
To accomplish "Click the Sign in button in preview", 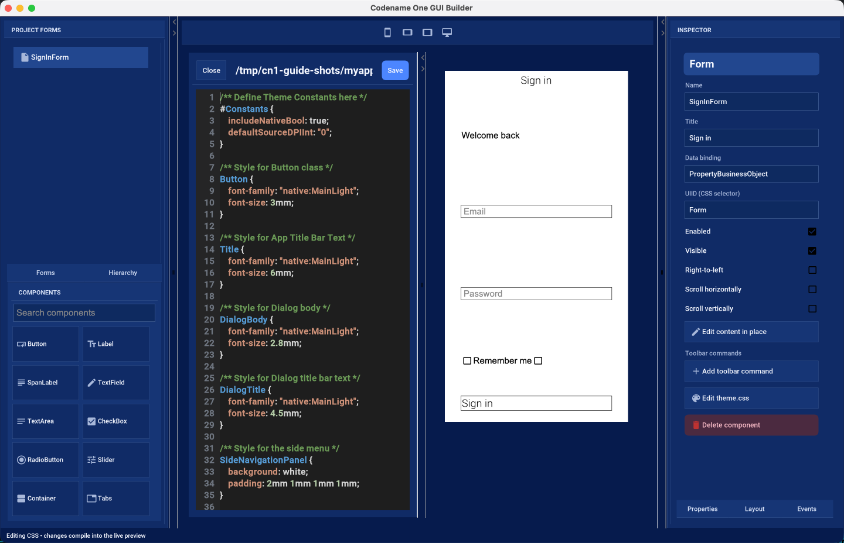I will [536, 403].
